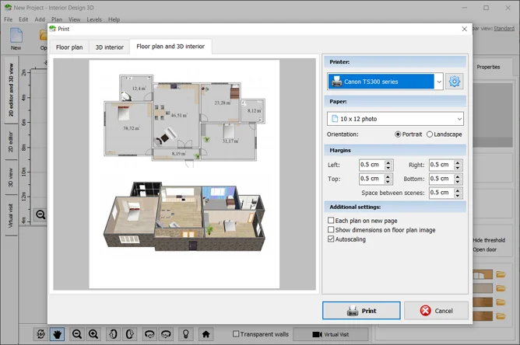Open the printer selection dropdown
This screenshot has width=520, height=345.
pyautogui.click(x=439, y=82)
